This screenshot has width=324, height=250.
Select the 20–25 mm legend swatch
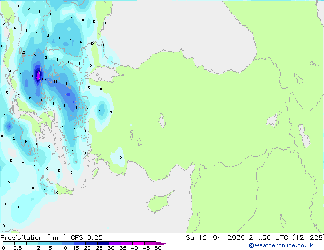(91, 243)
